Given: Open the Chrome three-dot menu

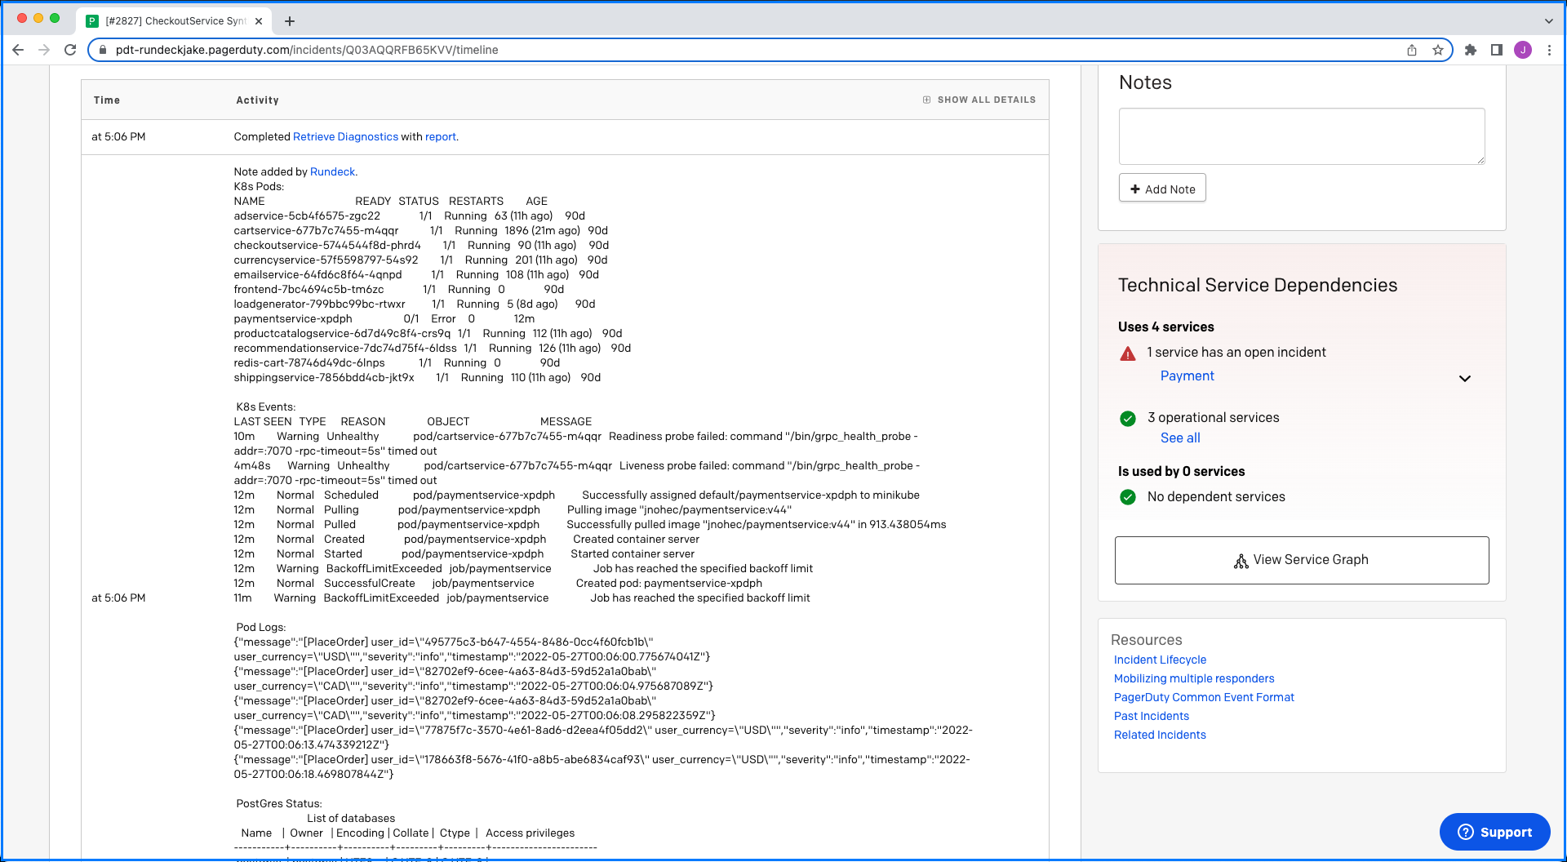Looking at the screenshot, I should click(1549, 50).
